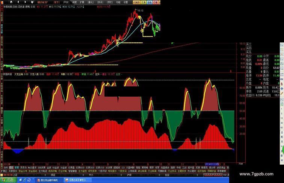Image resolution: width=284 pixels, height=183 pixels.
Task: Open the 行业新闻 tab
Action: (x=152, y=171)
